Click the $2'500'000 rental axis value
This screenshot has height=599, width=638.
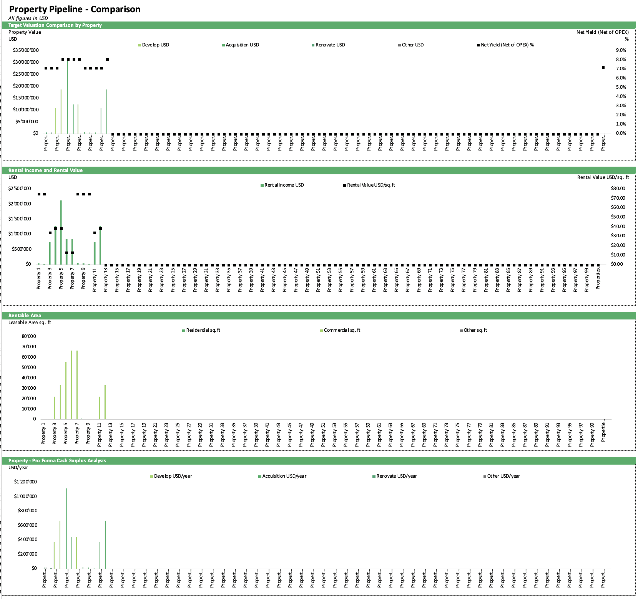pos(20,189)
